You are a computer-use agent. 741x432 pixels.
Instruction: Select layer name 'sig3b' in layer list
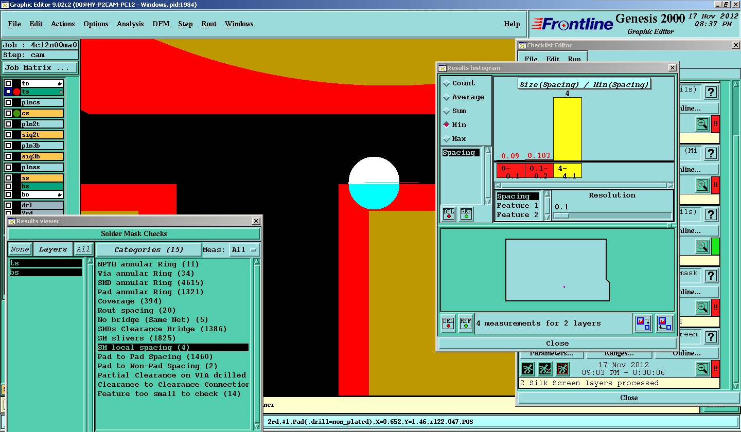[x=42, y=156]
